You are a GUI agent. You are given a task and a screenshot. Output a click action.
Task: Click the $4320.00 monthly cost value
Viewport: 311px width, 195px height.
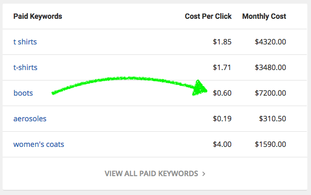click(270, 42)
